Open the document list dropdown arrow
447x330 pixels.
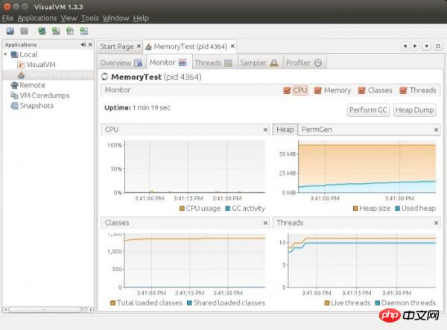pyautogui.click(x=426, y=46)
